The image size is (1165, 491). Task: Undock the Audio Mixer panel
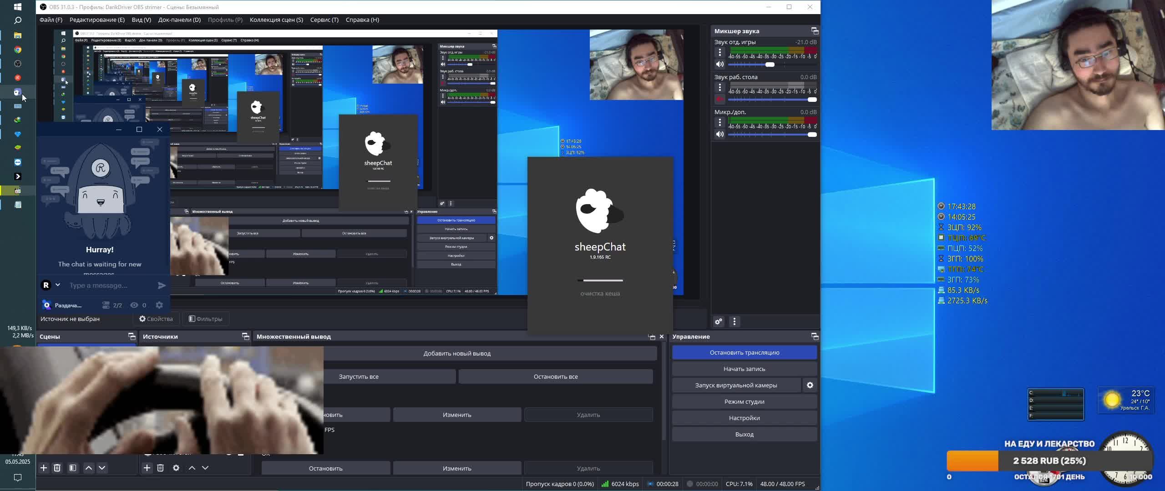pos(815,31)
